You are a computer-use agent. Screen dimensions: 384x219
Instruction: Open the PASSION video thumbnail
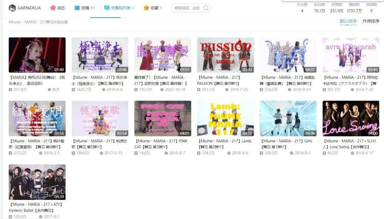coord(225,55)
